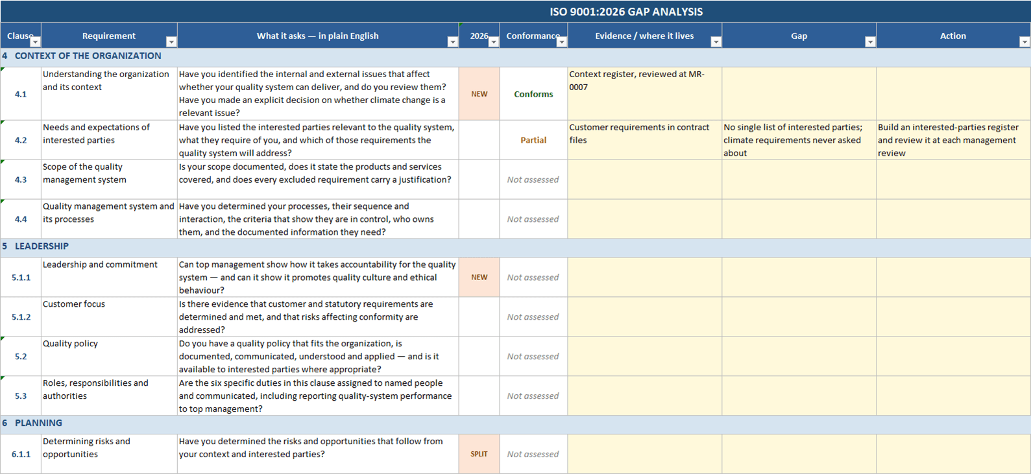Click the 'NEW' tag in row 4.1
This screenshot has width=1031, height=474.
[x=479, y=94]
